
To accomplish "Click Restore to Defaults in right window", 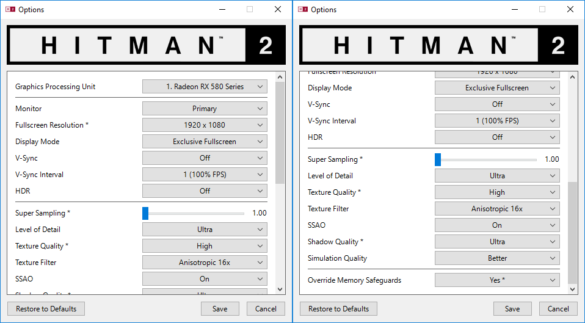I will coord(339,309).
